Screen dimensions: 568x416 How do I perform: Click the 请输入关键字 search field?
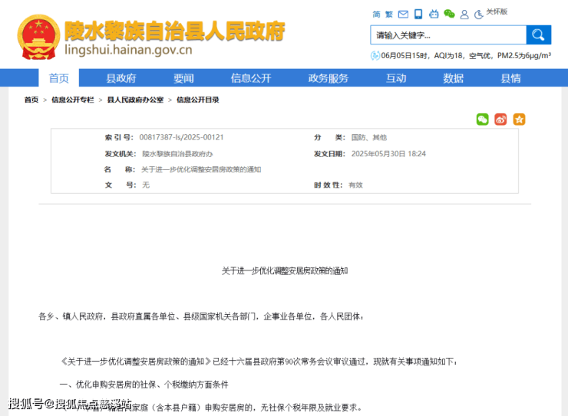(448, 35)
